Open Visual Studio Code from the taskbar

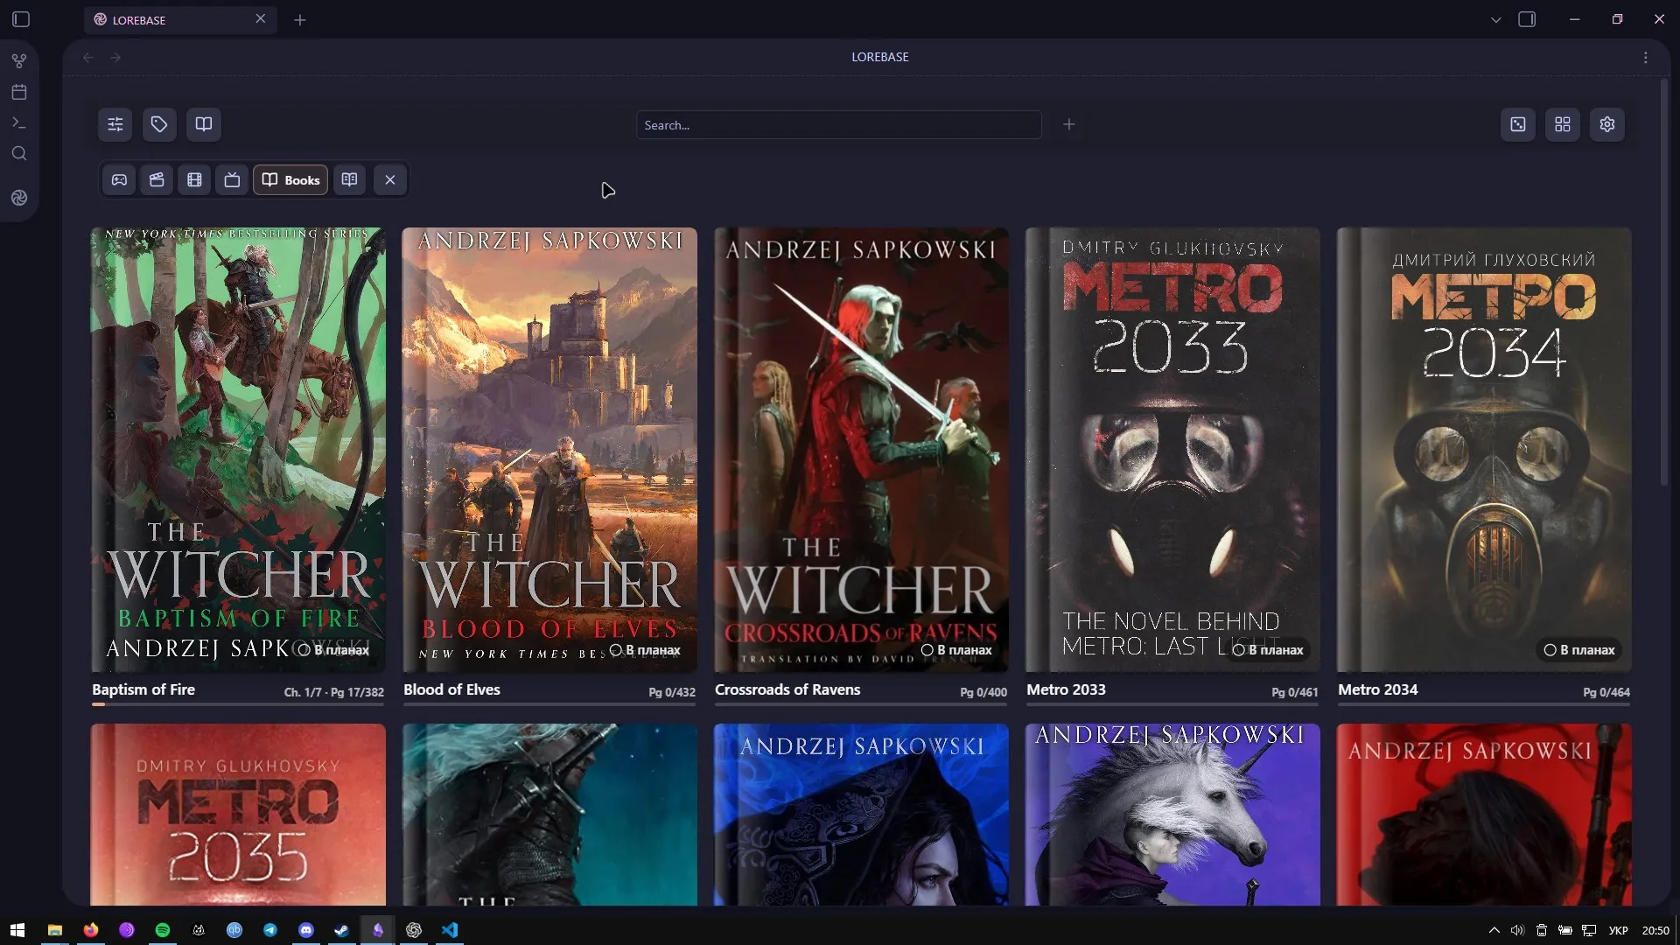(x=450, y=930)
